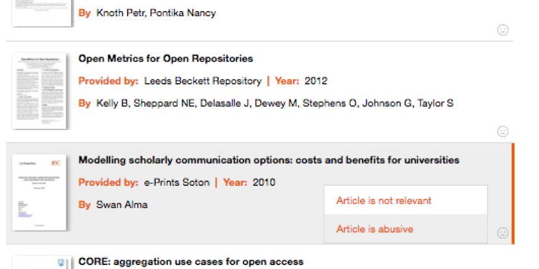This screenshot has height=269, width=539.
Task: Click year 2010 on Modelling article entry
Action: (x=264, y=182)
